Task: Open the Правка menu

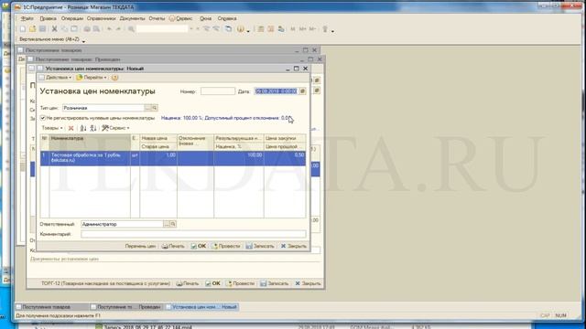Action: (48, 18)
